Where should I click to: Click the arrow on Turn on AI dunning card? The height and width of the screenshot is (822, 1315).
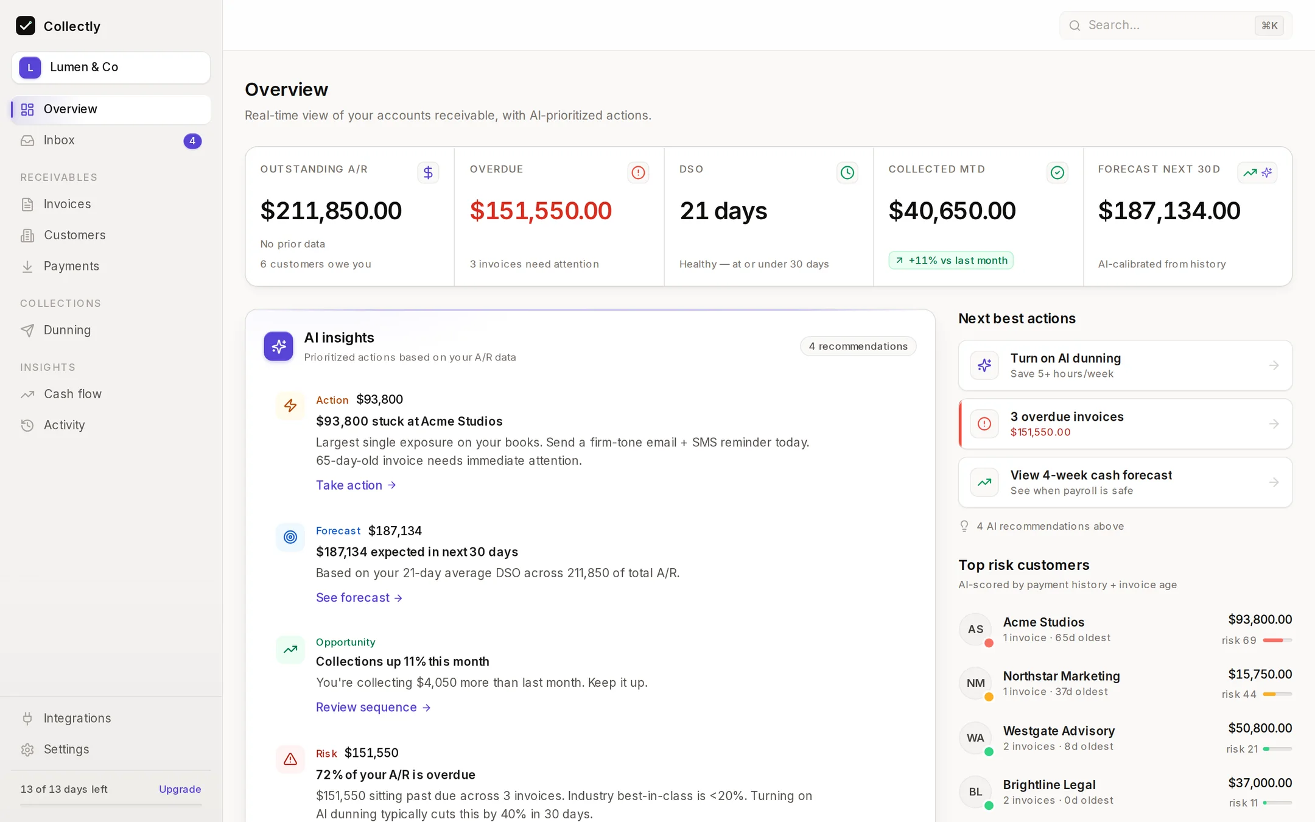(x=1274, y=365)
